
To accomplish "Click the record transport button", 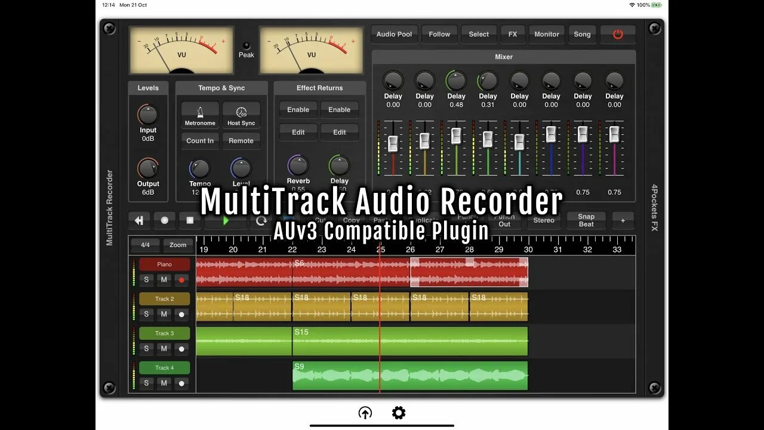I will tap(165, 220).
